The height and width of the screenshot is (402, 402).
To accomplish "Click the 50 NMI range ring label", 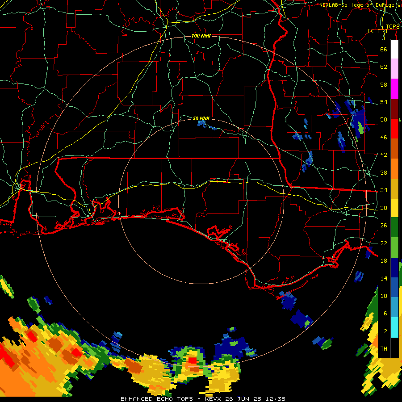I will pos(201,118).
